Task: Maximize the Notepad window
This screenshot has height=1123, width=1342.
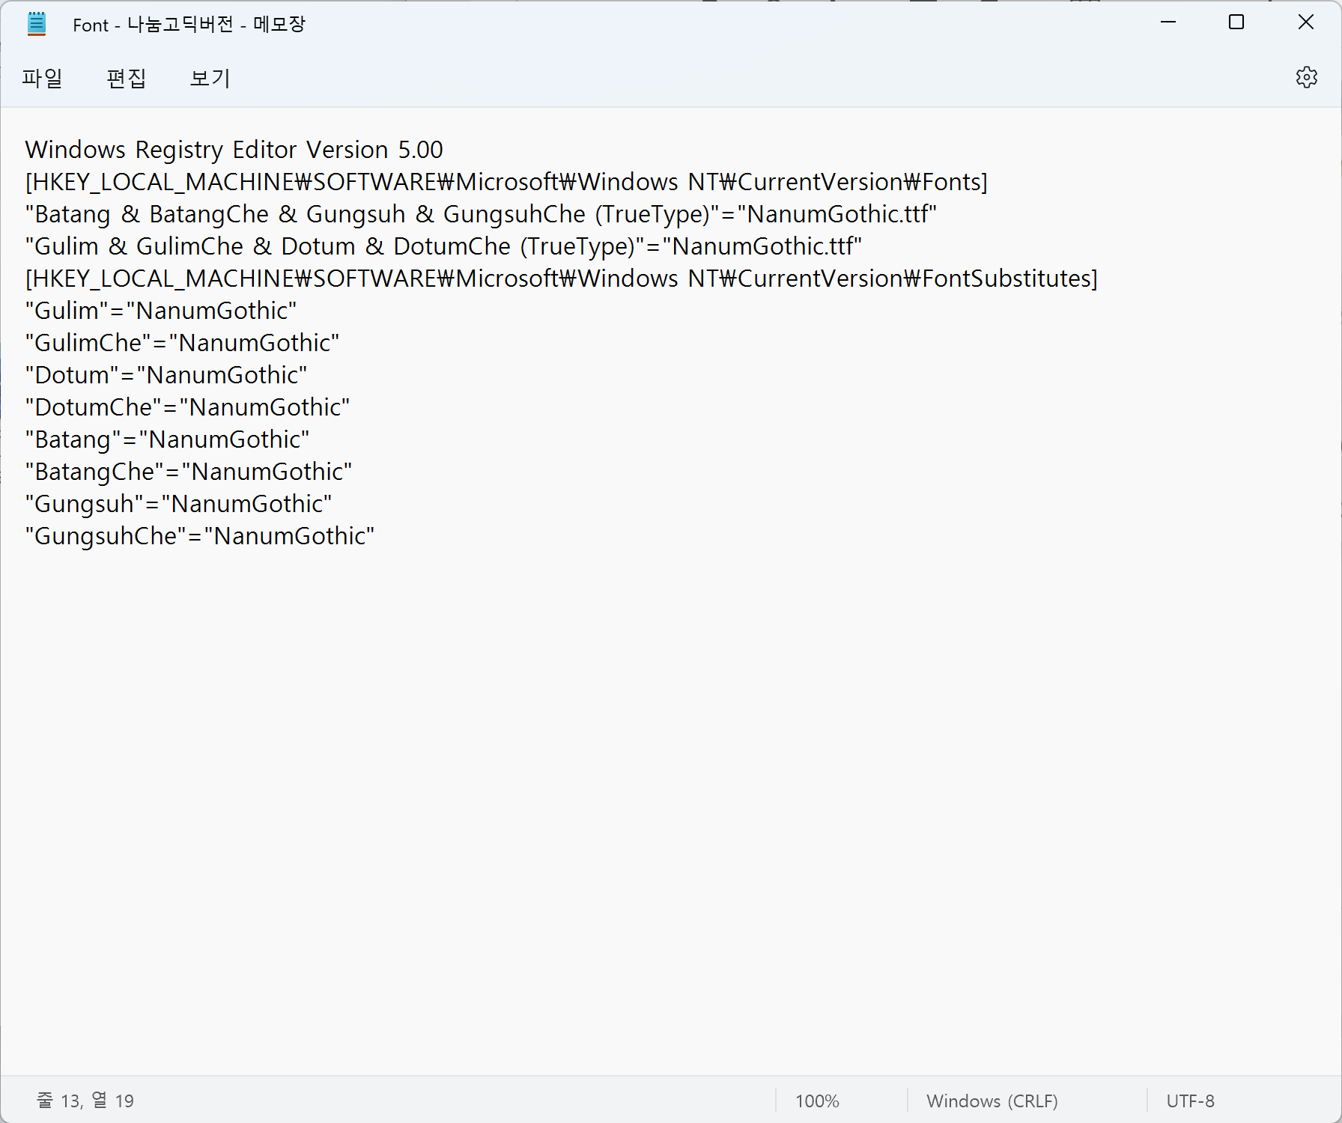Action: (1236, 23)
